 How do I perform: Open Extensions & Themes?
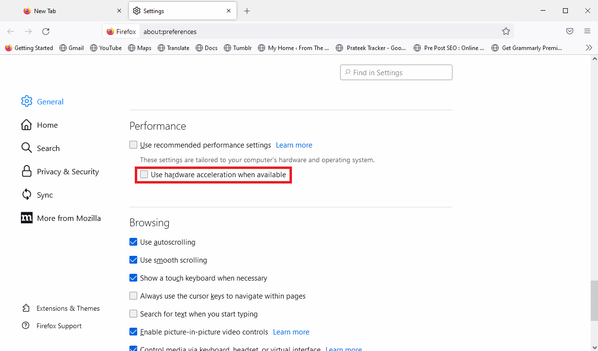pyautogui.click(x=68, y=308)
